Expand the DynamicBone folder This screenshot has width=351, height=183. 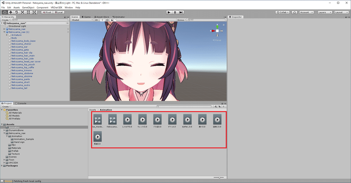[4, 130]
